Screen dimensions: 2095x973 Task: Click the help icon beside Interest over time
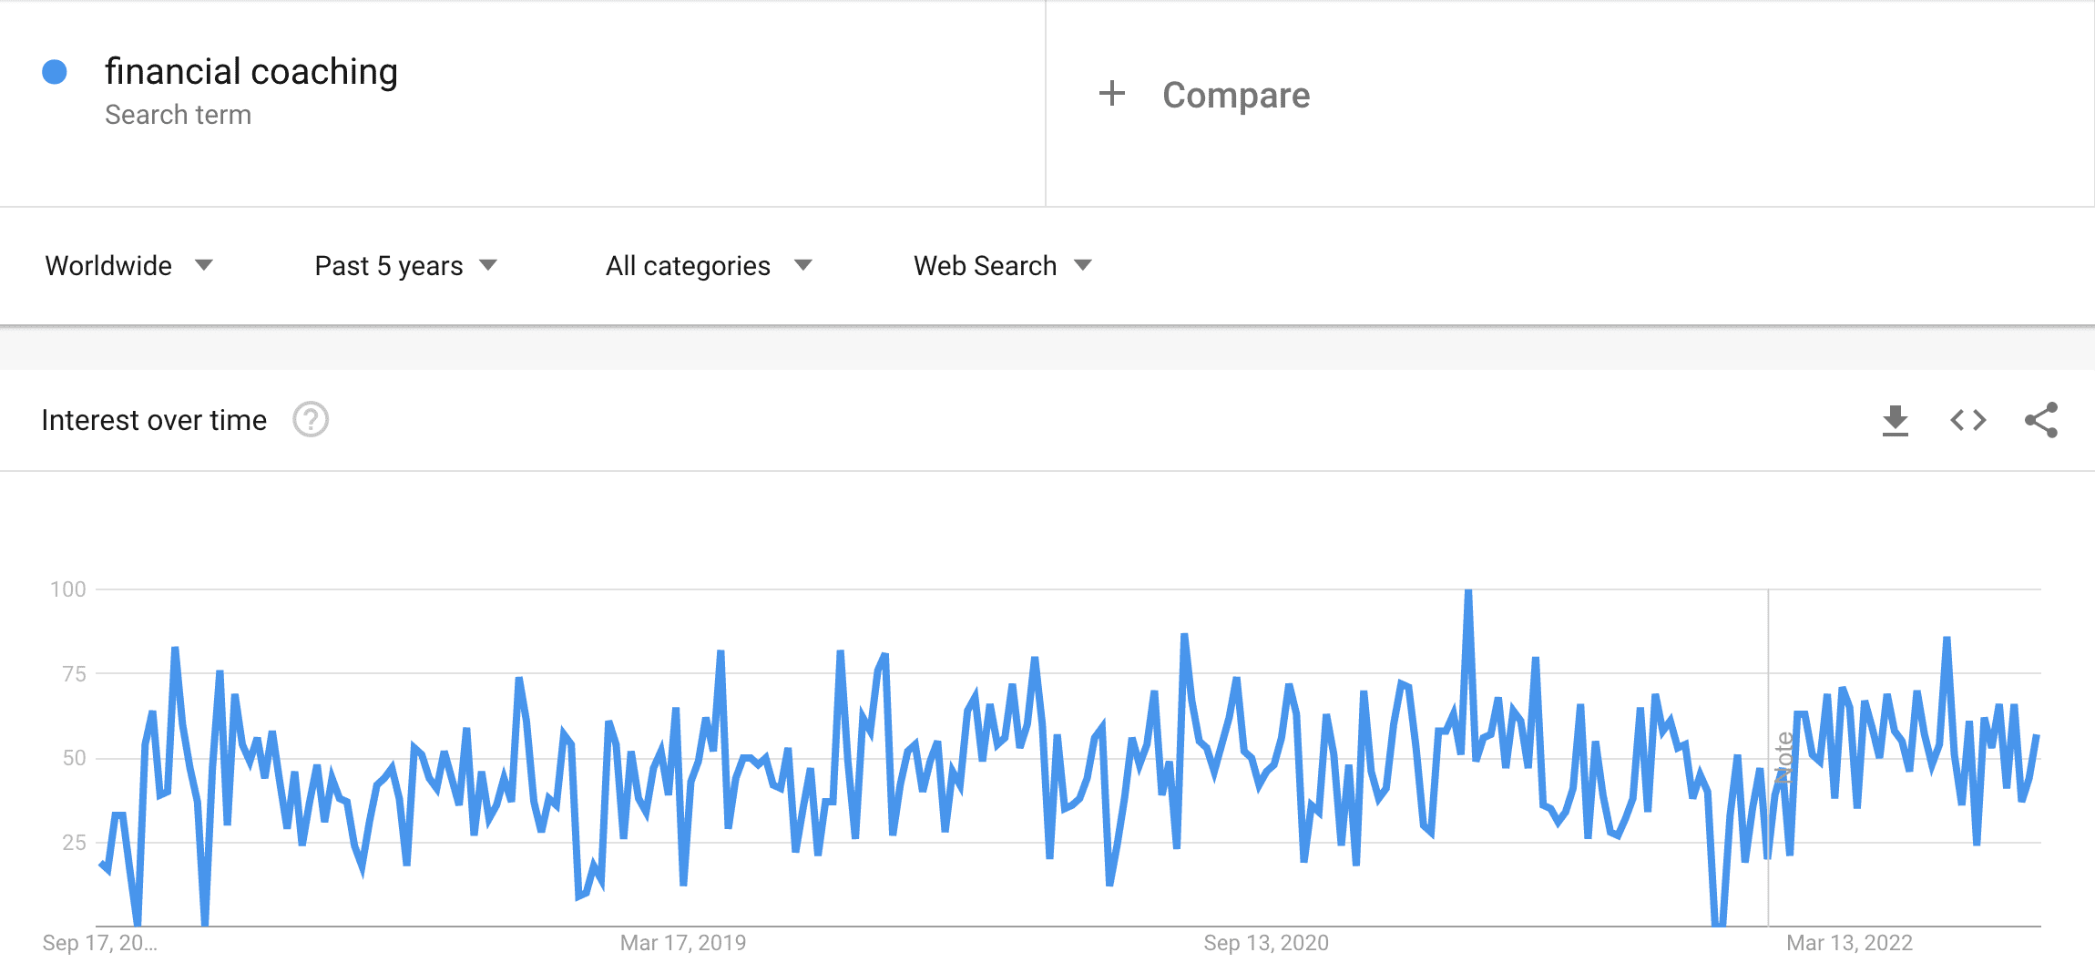pyautogui.click(x=310, y=420)
